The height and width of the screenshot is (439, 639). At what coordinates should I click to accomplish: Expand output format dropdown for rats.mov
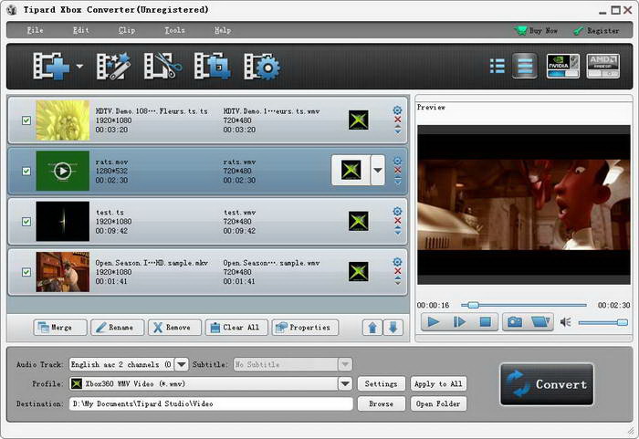tap(378, 170)
